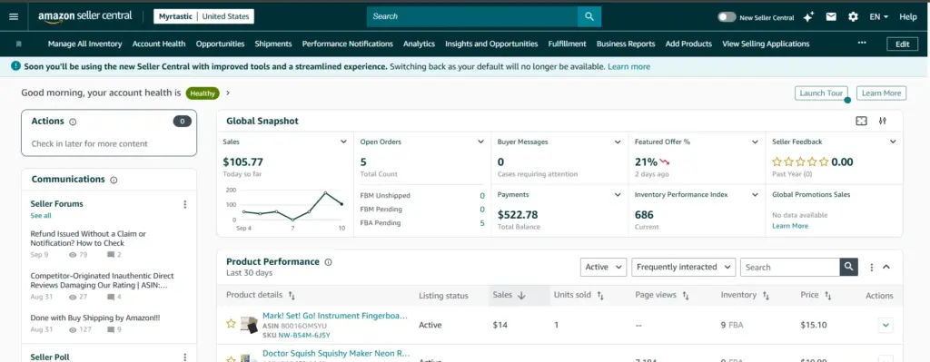Click the Product Performance Search input
930x362 pixels.
(x=790, y=268)
